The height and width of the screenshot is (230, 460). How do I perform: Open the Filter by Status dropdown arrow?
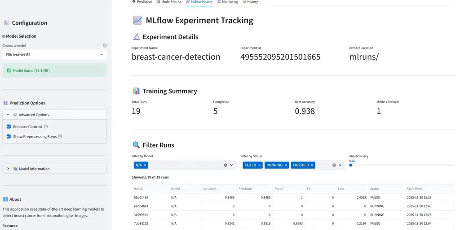[x=341, y=165]
